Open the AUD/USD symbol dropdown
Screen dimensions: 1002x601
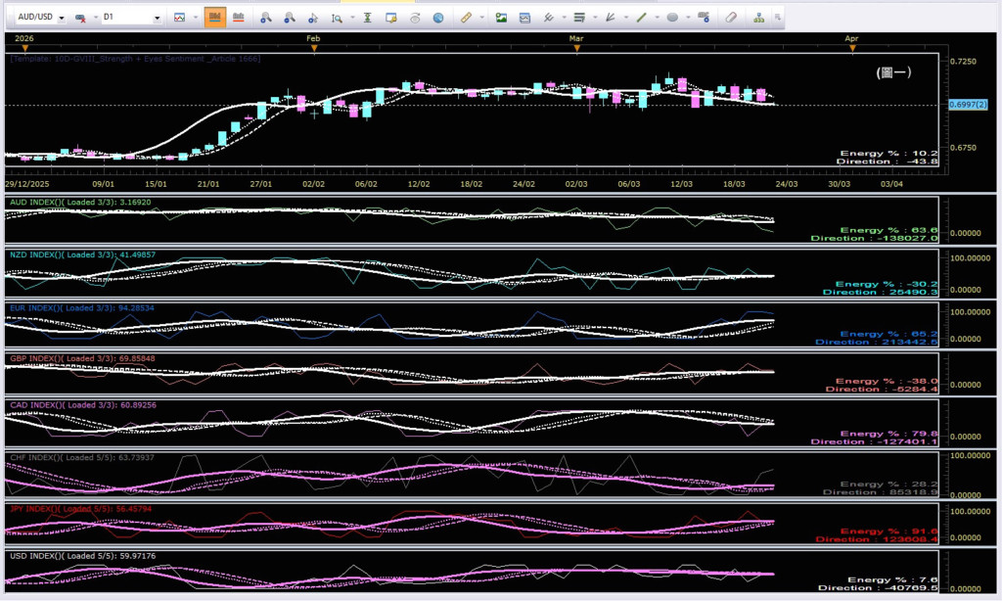63,18
